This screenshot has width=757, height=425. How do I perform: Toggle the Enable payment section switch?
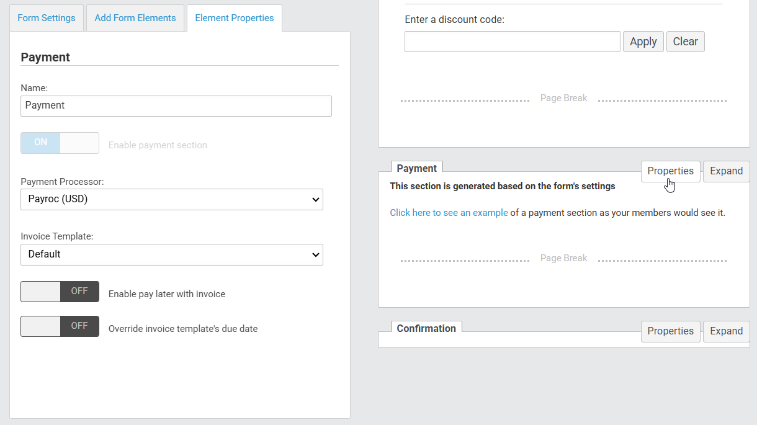[x=60, y=143]
